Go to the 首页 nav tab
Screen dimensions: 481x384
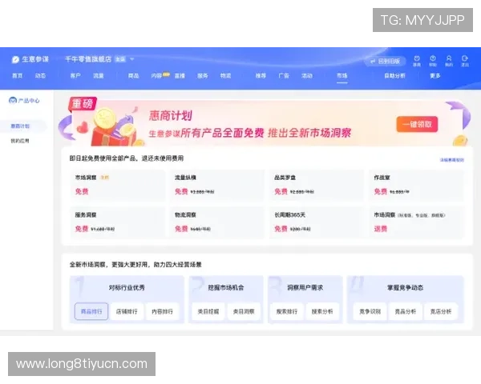pyautogui.click(x=17, y=76)
